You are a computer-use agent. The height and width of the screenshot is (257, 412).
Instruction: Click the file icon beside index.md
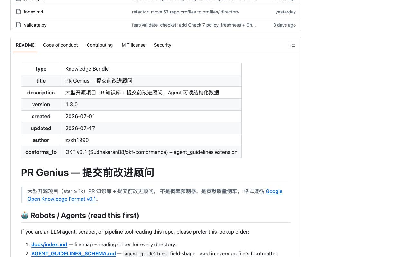[x=19, y=12]
